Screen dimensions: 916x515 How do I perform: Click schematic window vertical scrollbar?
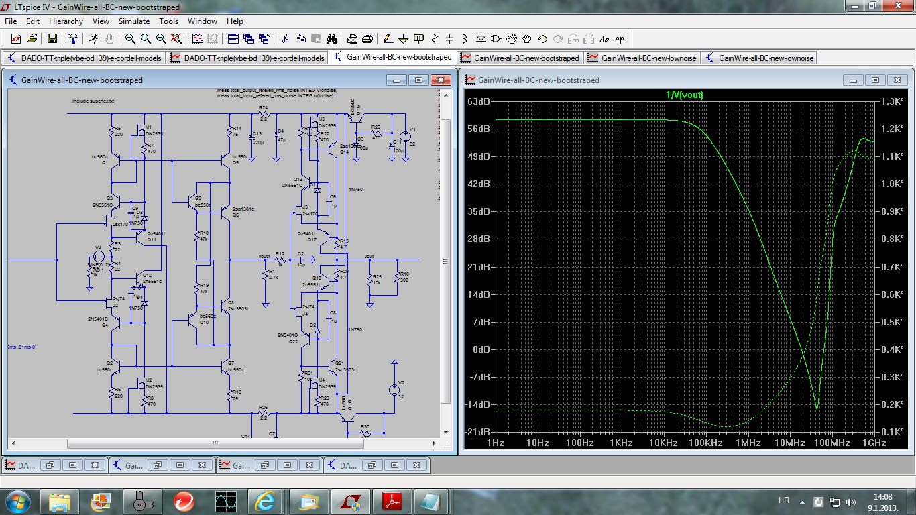[446, 260]
